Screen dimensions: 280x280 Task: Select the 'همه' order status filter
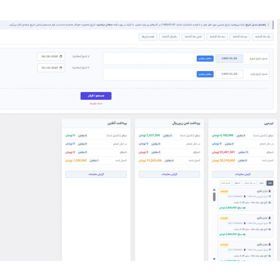(270, 183)
